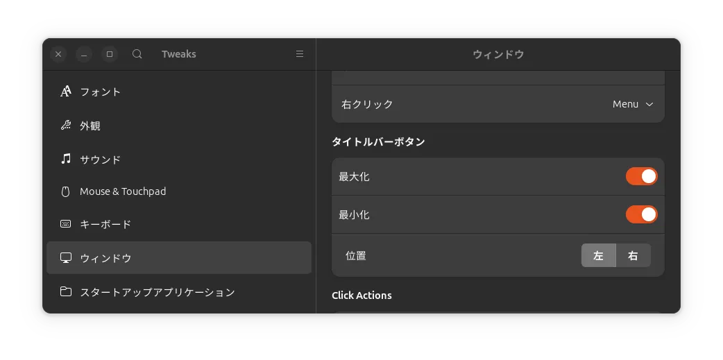Maximize the Tweaks window
Viewport: 723px width, 360px height.
coord(110,54)
